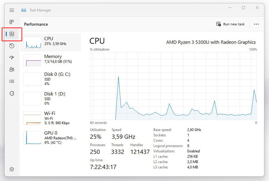This screenshot has height=181, width=269.
Task: Click the Run new task button
Action: (230, 24)
